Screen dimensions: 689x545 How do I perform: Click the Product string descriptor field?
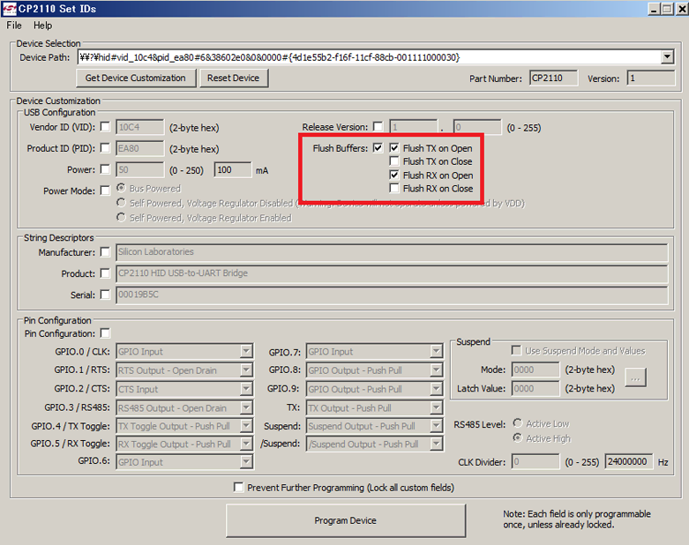392,273
